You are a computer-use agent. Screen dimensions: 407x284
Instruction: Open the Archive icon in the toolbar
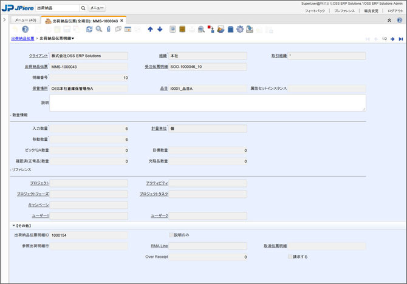click(x=182, y=29)
